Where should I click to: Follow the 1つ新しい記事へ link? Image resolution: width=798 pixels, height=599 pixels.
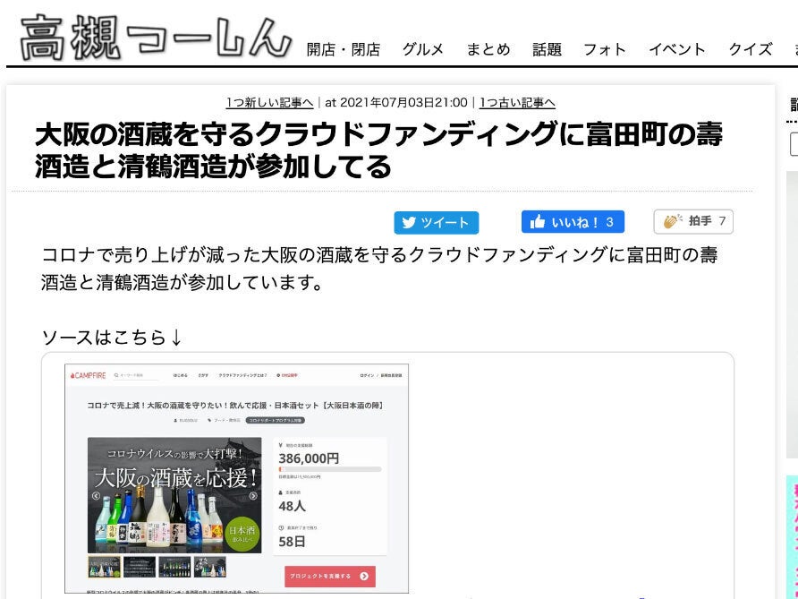pyautogui.click(x=269, y=103)
